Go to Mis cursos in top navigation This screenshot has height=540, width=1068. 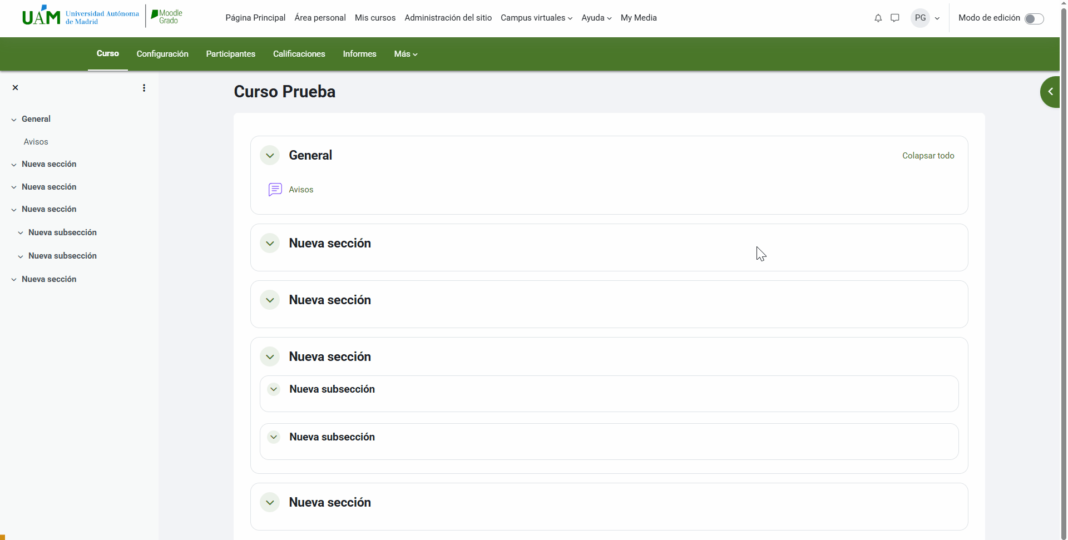point(375,18)
